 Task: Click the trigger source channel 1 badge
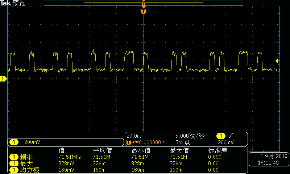click(221, 136)
